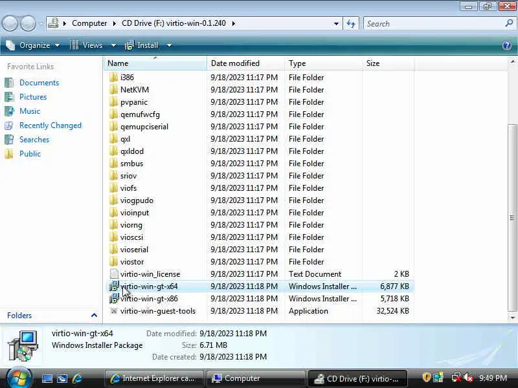Click the file list vertical scrollbar thumb
The image size is (518, 388).
512,218
